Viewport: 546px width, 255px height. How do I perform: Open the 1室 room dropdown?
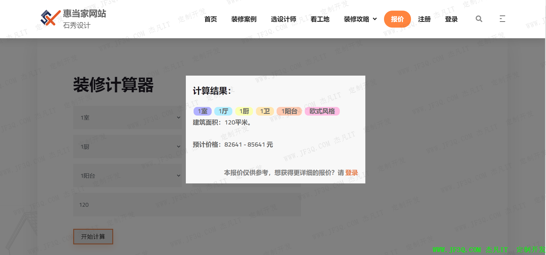point(127,118)
